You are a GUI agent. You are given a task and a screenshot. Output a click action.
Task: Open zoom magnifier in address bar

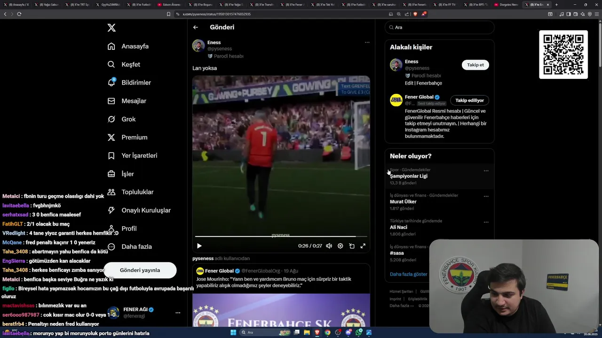pyautogui.click(x=399, y=14)
